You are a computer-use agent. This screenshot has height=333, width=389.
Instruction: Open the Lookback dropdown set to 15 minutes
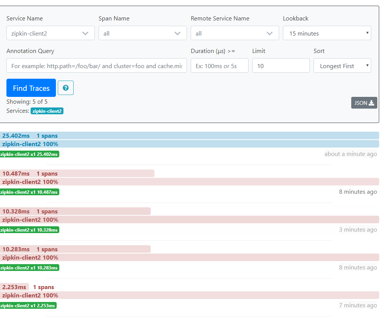pos(327,33)
